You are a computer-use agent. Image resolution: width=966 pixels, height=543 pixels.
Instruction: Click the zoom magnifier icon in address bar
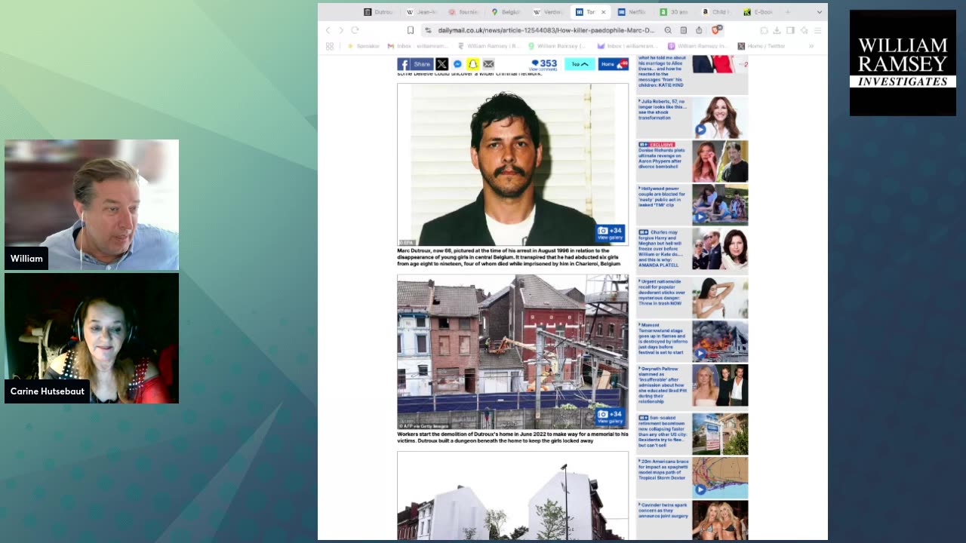pos(668,30)
